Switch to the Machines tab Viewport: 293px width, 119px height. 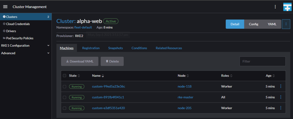coord(67,48)
